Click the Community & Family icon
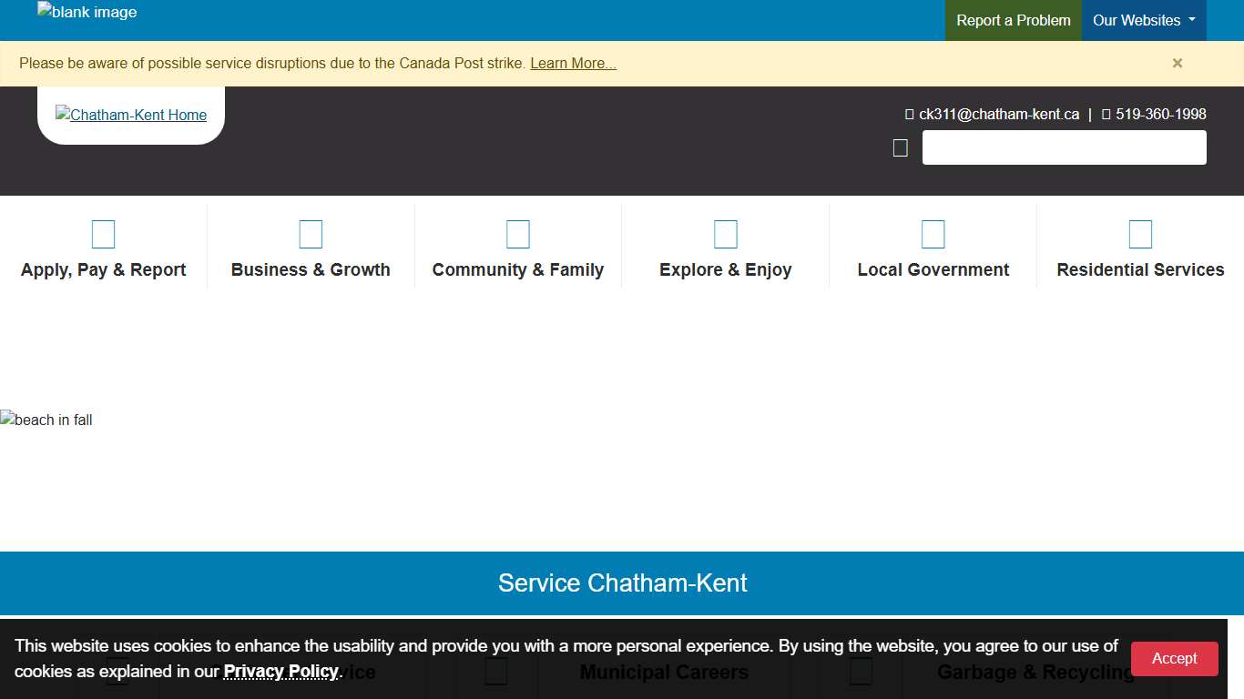Image resolution: width=1244 pixels, height=699 pixels. 517,233
